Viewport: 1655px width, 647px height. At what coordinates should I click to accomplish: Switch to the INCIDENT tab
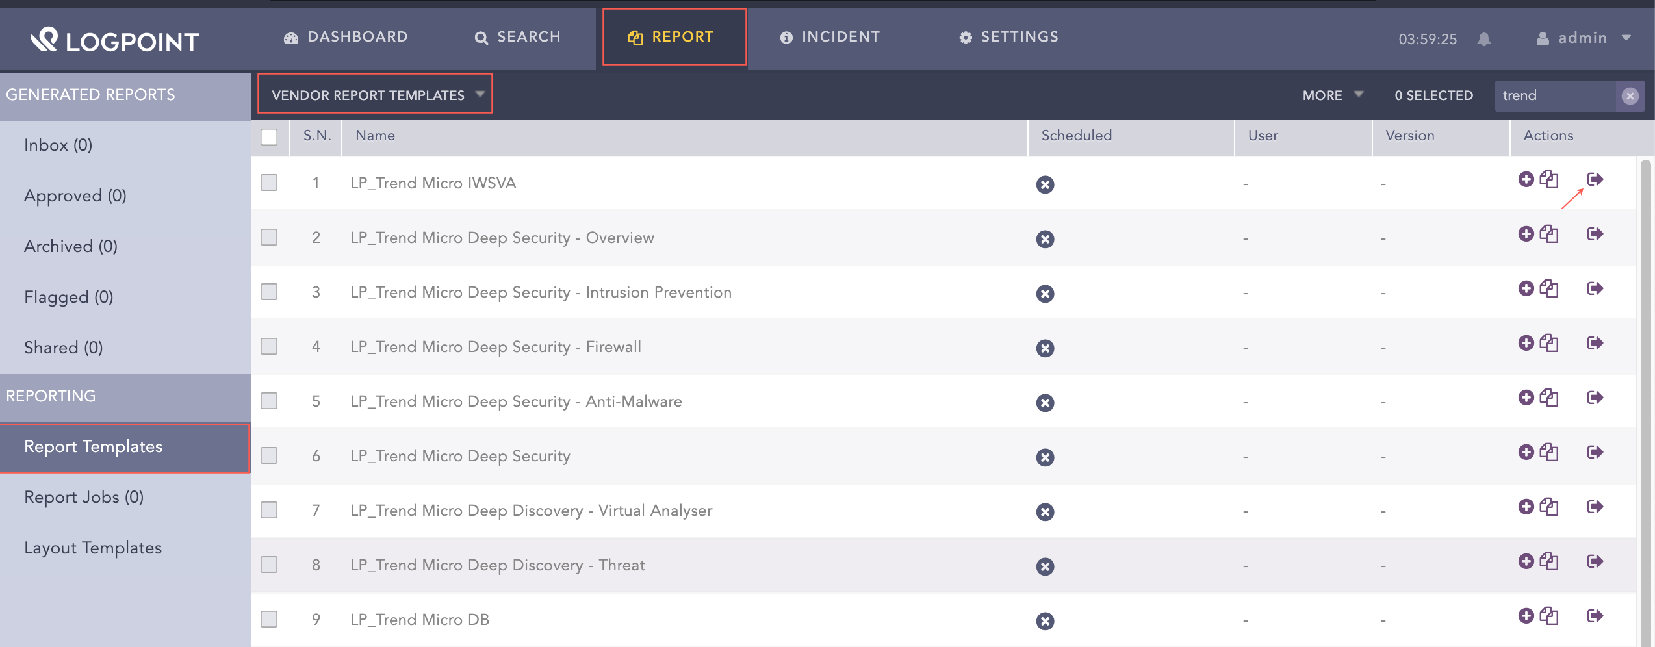(830, 37)
